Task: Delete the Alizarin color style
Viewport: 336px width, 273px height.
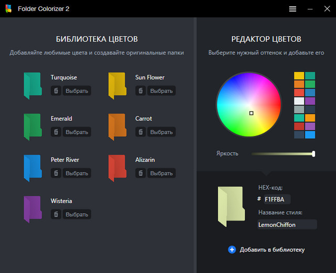Action: 141,173
